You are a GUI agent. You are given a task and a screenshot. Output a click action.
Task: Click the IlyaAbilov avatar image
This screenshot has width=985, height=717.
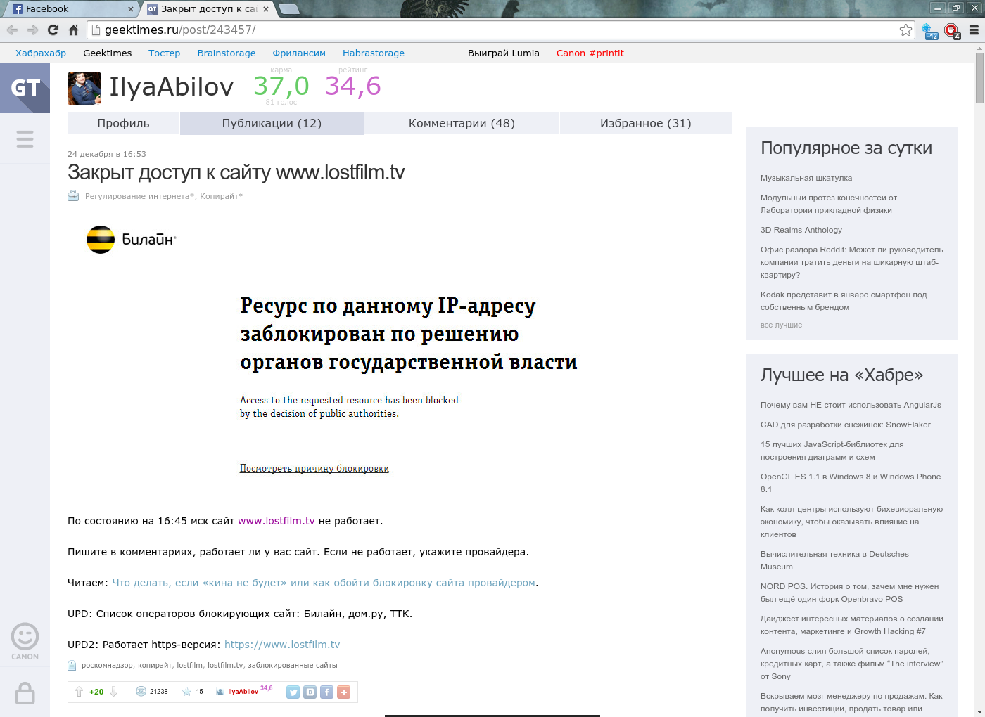[84, 89]
